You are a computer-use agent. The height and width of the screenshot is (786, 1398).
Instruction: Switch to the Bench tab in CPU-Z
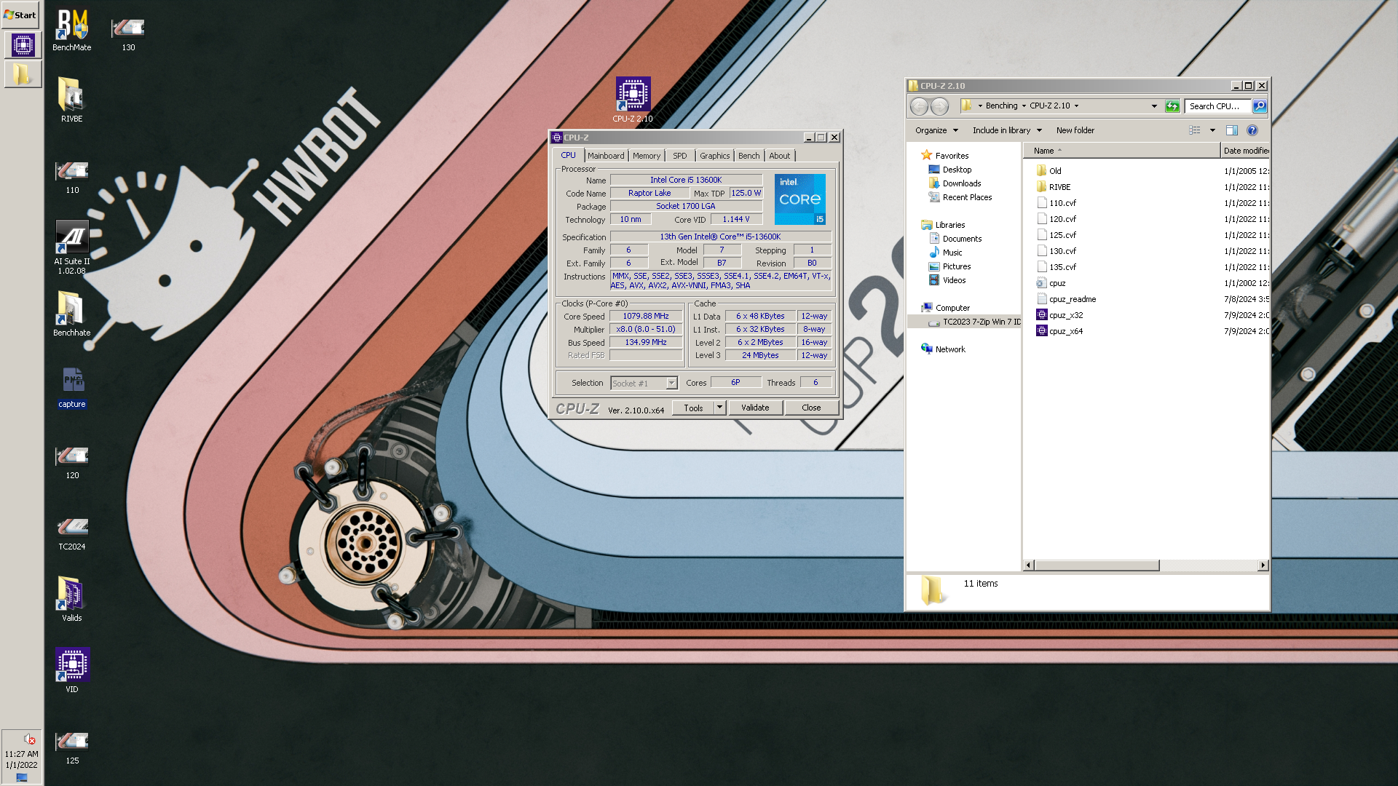coord(749,156)
